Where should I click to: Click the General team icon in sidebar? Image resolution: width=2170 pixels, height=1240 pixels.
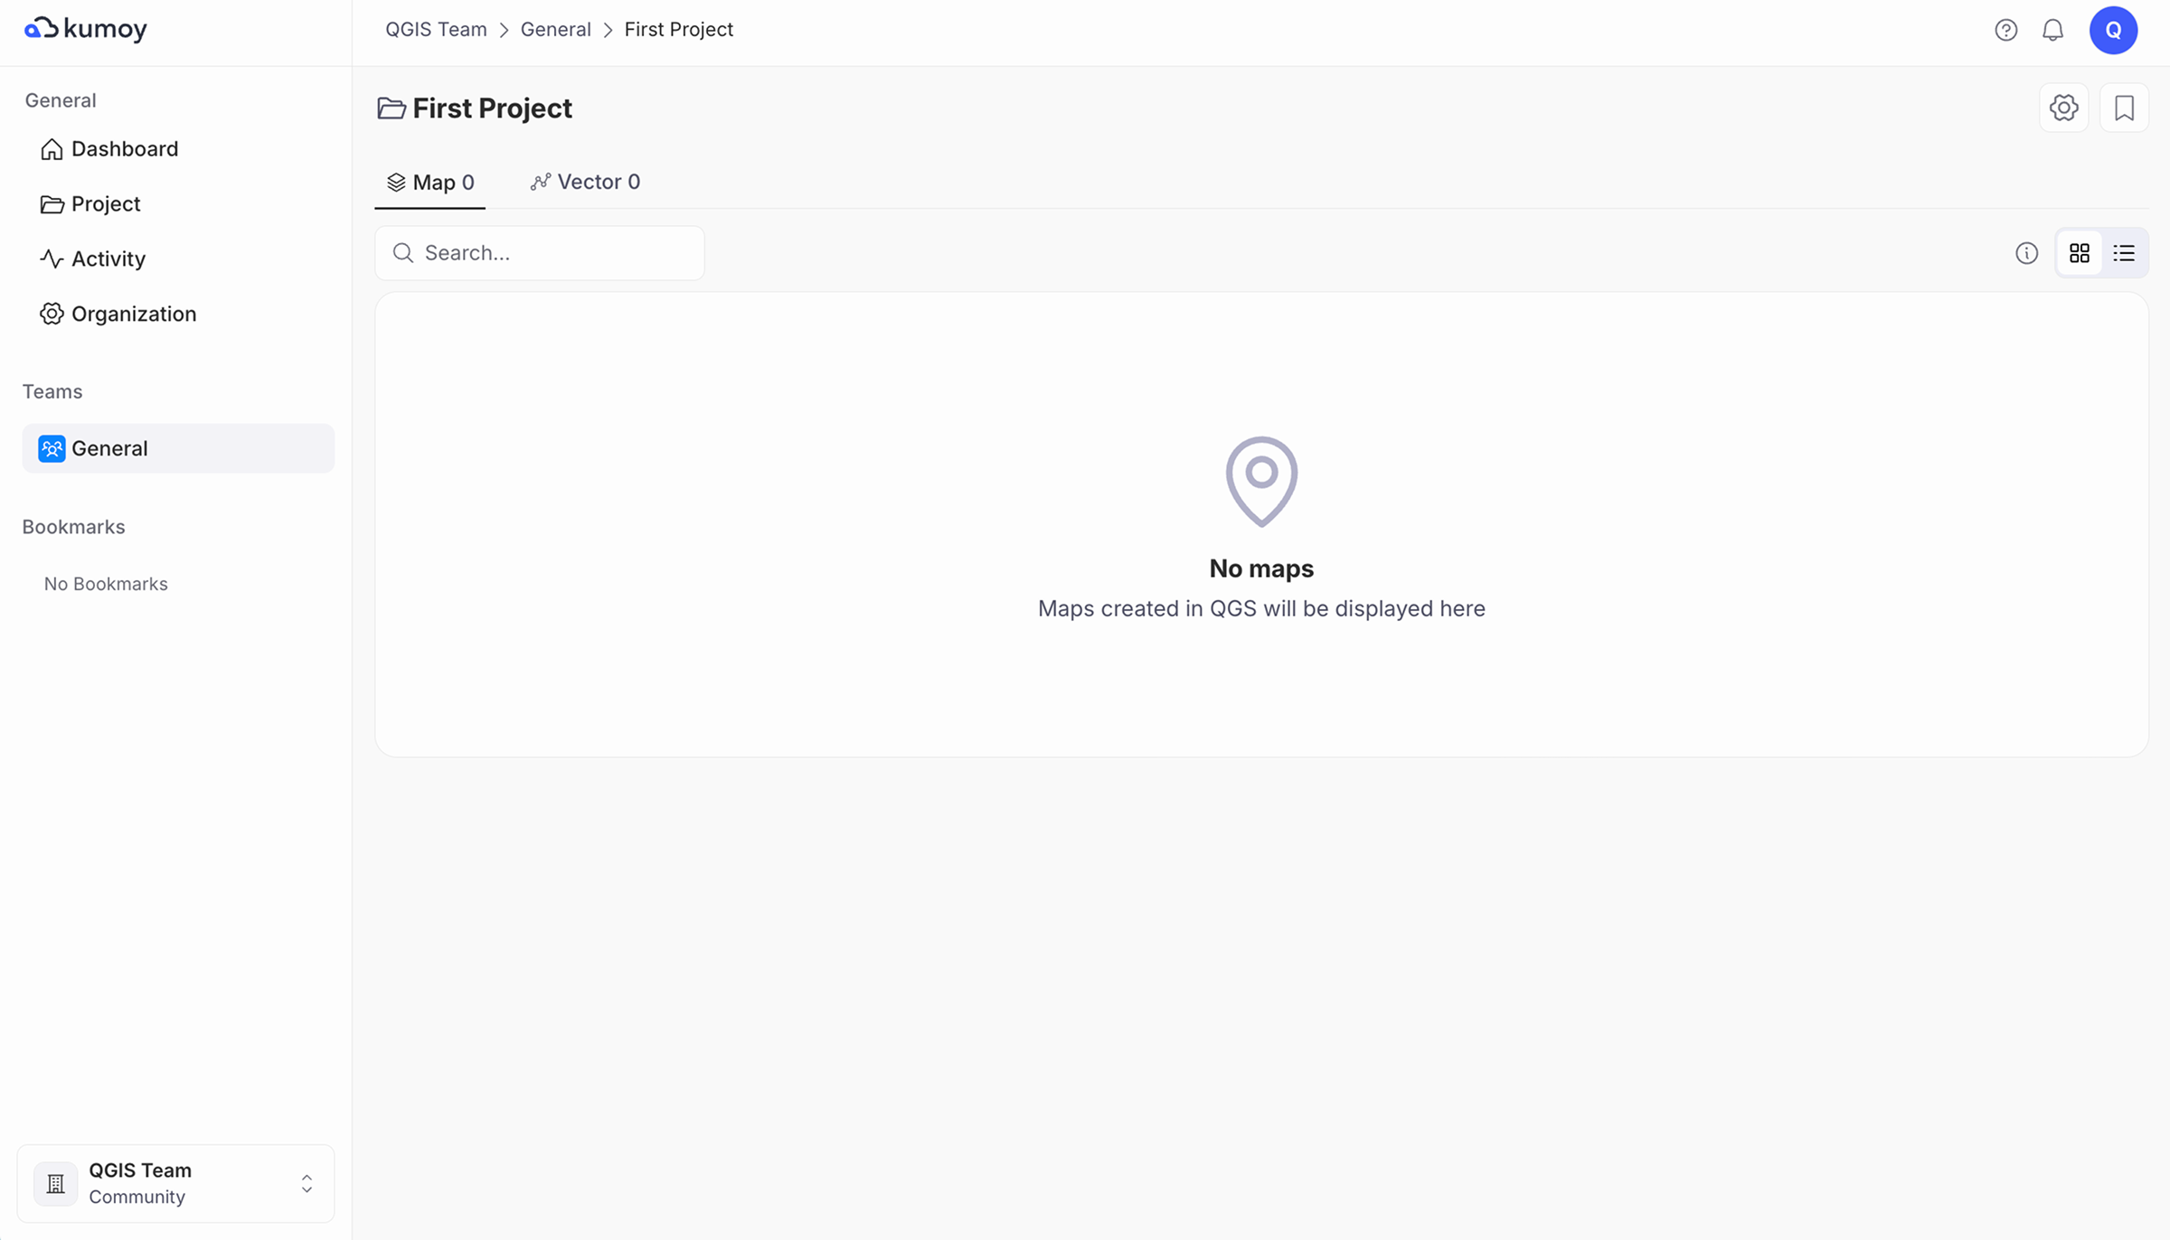click(52, 448)
